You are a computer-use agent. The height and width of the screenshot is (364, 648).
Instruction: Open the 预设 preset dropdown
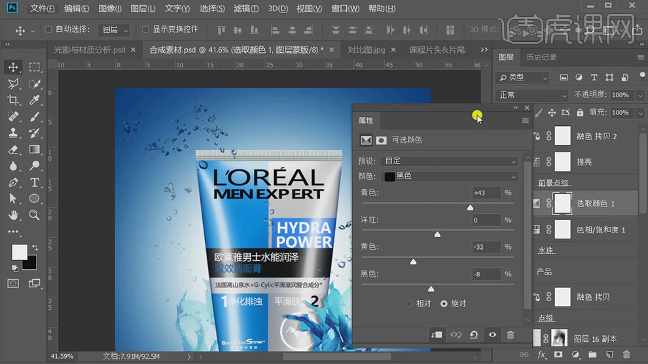(x=449, y=161)
